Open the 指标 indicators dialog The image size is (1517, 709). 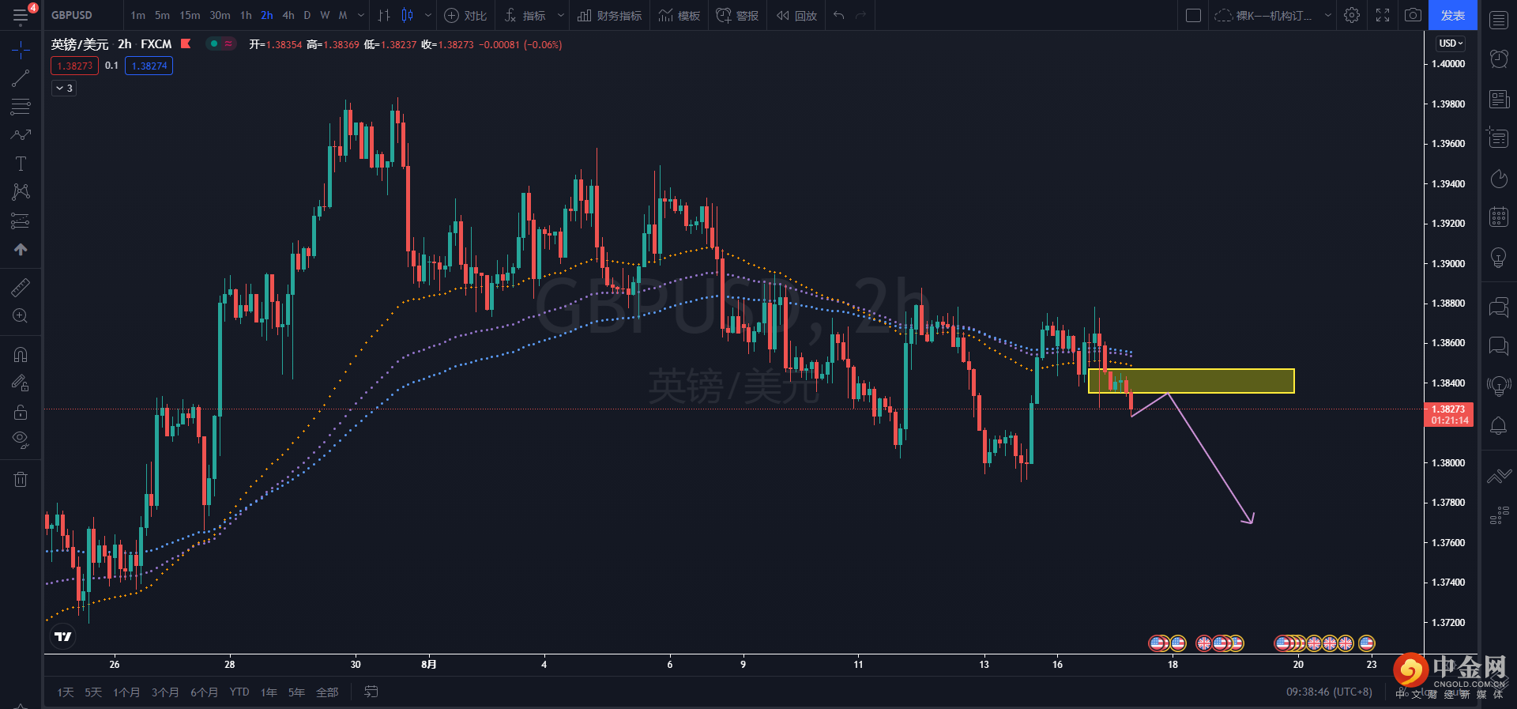(525, 16)
